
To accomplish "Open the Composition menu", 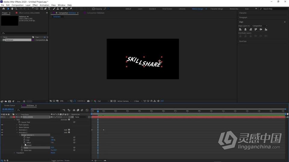I will [17, 5].
